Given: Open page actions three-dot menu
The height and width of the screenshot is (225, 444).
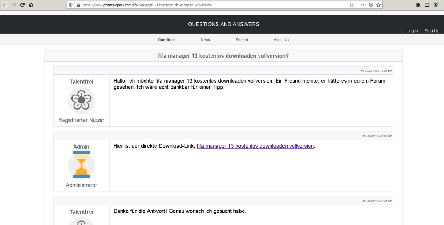Looking at the screenshot, I should pyautogui.click(x=363, y=5).
